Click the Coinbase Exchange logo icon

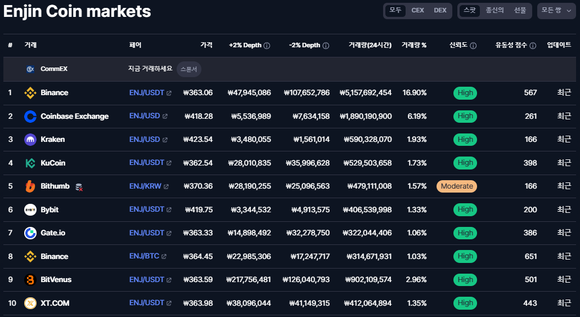tap(30, 116)
